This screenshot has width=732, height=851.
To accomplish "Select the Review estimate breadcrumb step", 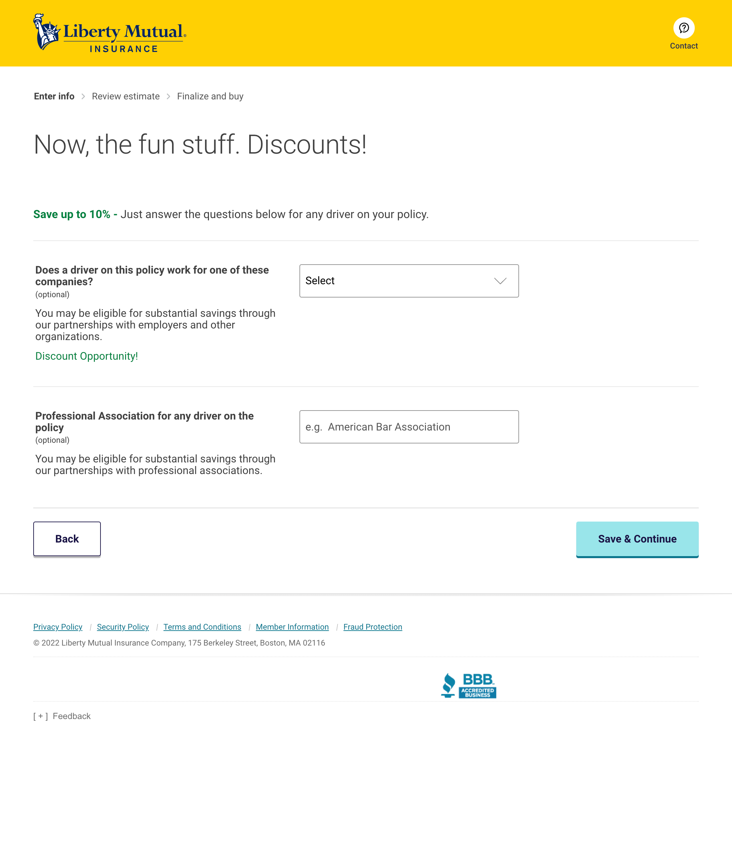I will pyautogui.click(x=126, y=96).
